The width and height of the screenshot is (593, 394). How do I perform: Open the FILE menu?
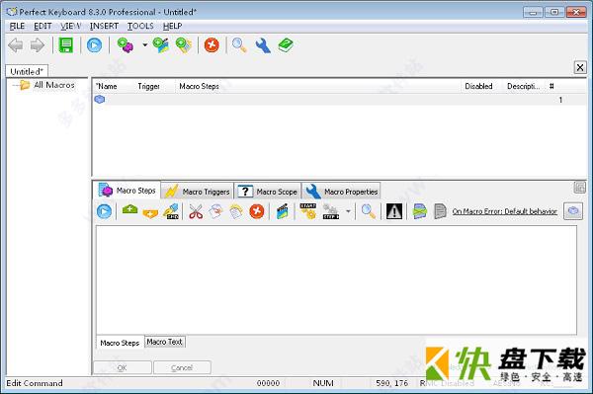pos(17,26)
